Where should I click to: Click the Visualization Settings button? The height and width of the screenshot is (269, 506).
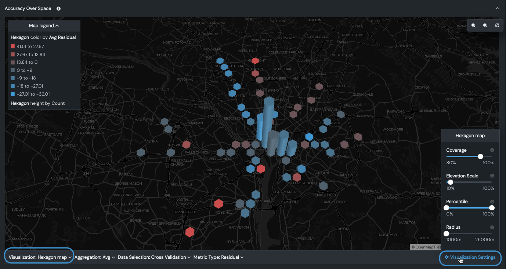[470, 257]
